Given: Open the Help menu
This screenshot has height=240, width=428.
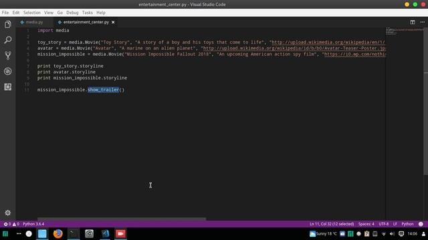Looking at the screenshot, I should [101, 13].
